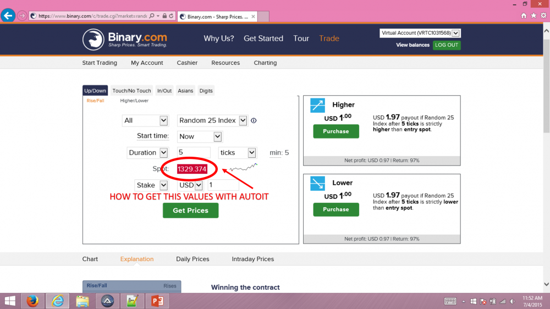Image resolution: width=550 pixels, height=309 pixels.
Task: Open the green chart app in taskbar
Action: pos(132,301)
